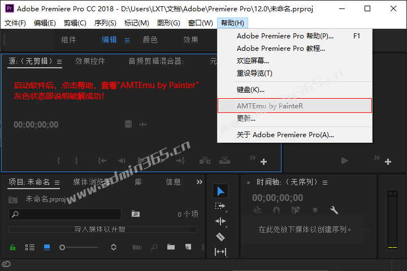
Task: Open the source panel menu
Action: (x=59, y=62)
